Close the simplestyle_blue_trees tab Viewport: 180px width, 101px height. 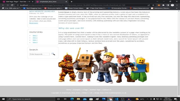click(66, 2)
